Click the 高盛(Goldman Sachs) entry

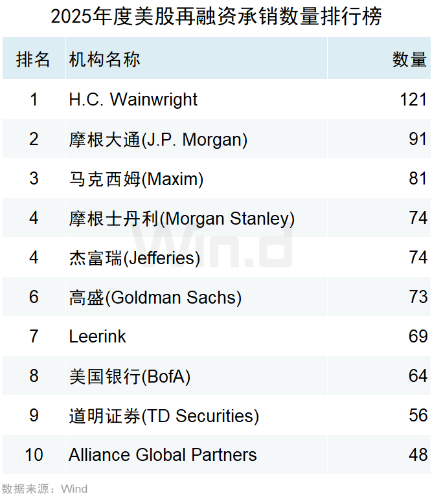click(x=155, y=297)
